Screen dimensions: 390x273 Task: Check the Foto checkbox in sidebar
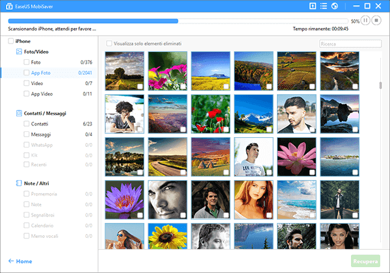tap(26, 62)
